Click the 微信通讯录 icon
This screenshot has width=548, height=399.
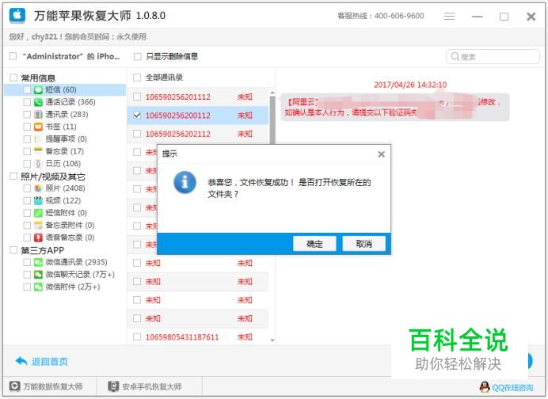[x=38, y=262]
